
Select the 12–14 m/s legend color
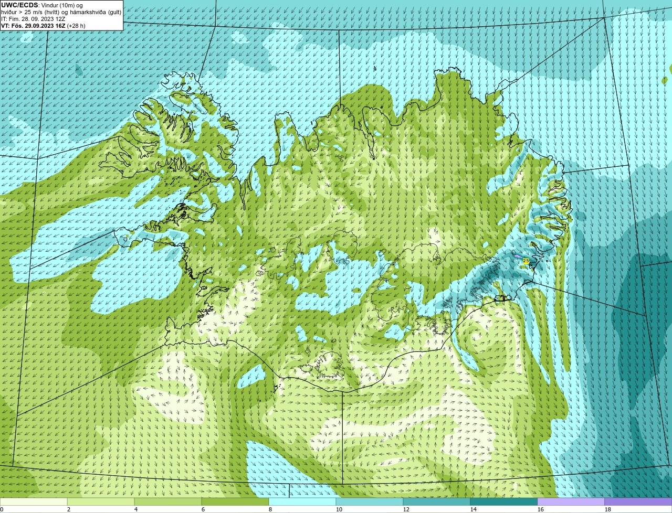click(x=437, y=501)
